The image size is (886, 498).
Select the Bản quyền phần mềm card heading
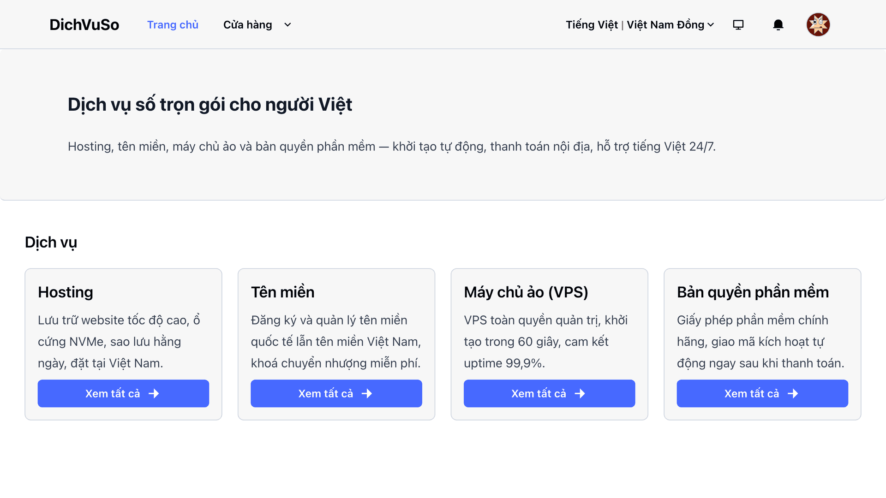(753, 292)
